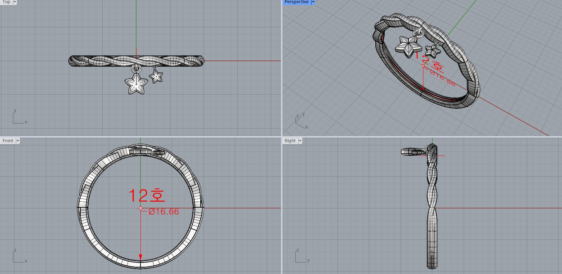Click the Top viewport title label
562x274 pixels.
[6, 2]
